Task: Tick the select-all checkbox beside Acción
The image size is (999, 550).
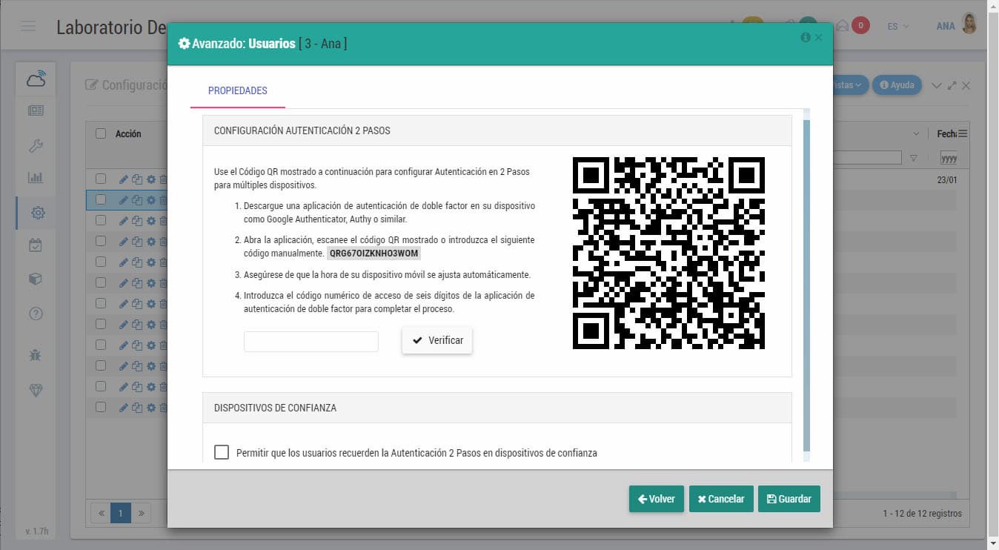Action: (101, 134)
